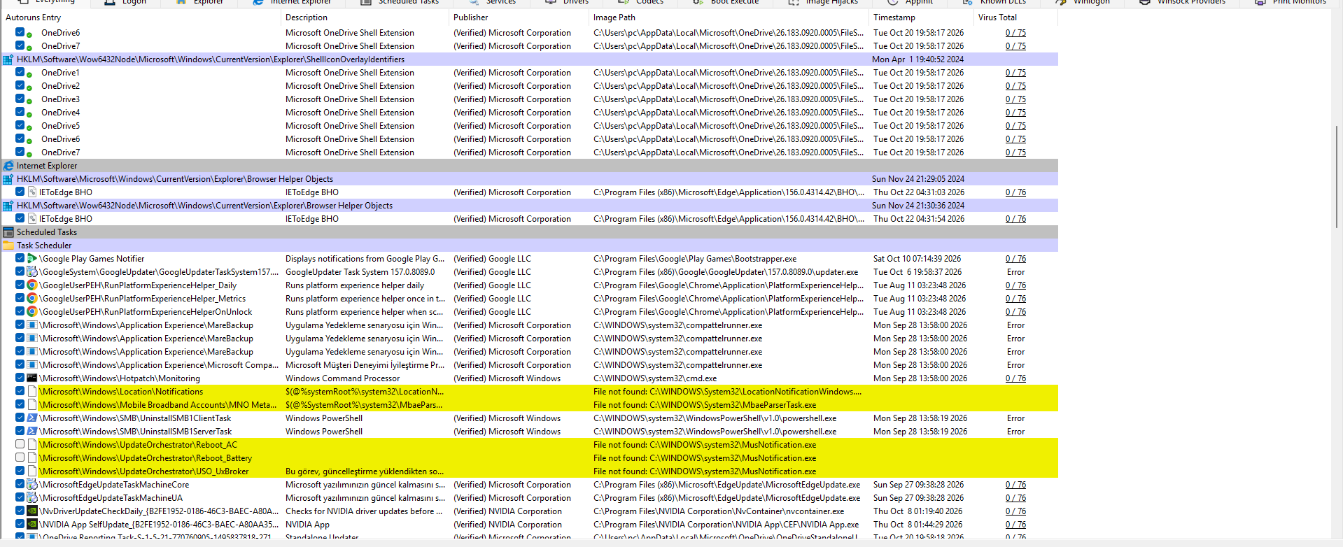Open VirusTotal 0/75 link for OneDrive2
The image size is (1343, 547).
coord(1015,86)
